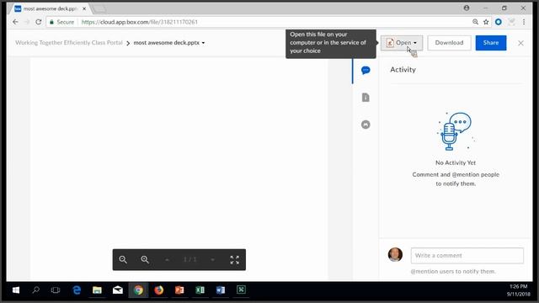Click the Write a comment field
539x303 pixels.
(x=467, y=256)
